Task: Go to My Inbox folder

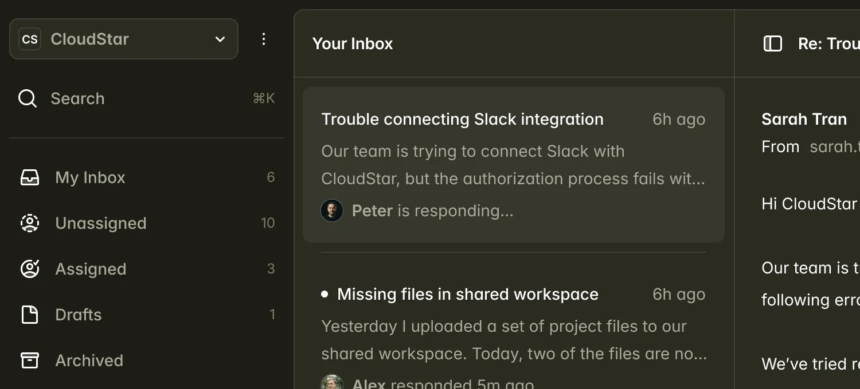Action: pyautogui.click(x=90, y=177)
